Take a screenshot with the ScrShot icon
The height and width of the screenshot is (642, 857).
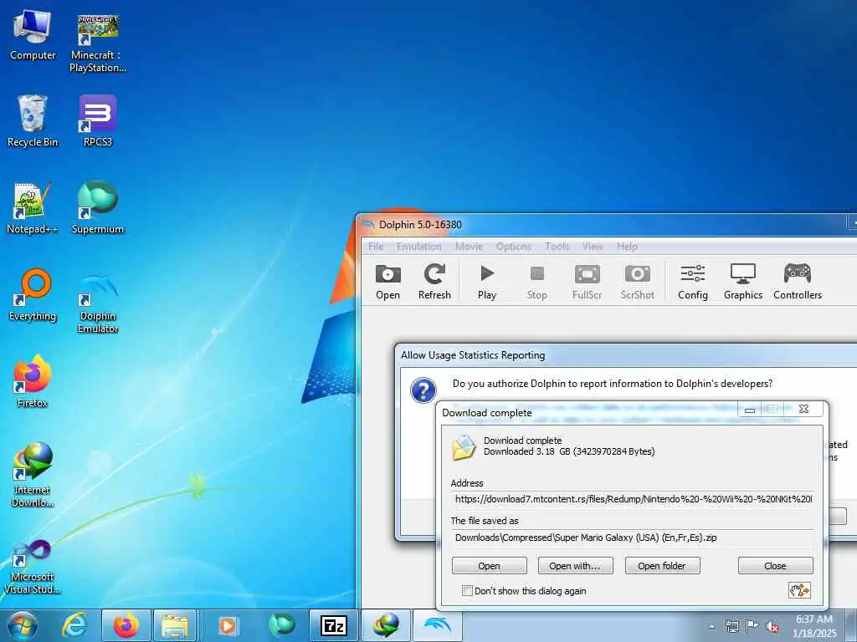[x=637, y=282]
